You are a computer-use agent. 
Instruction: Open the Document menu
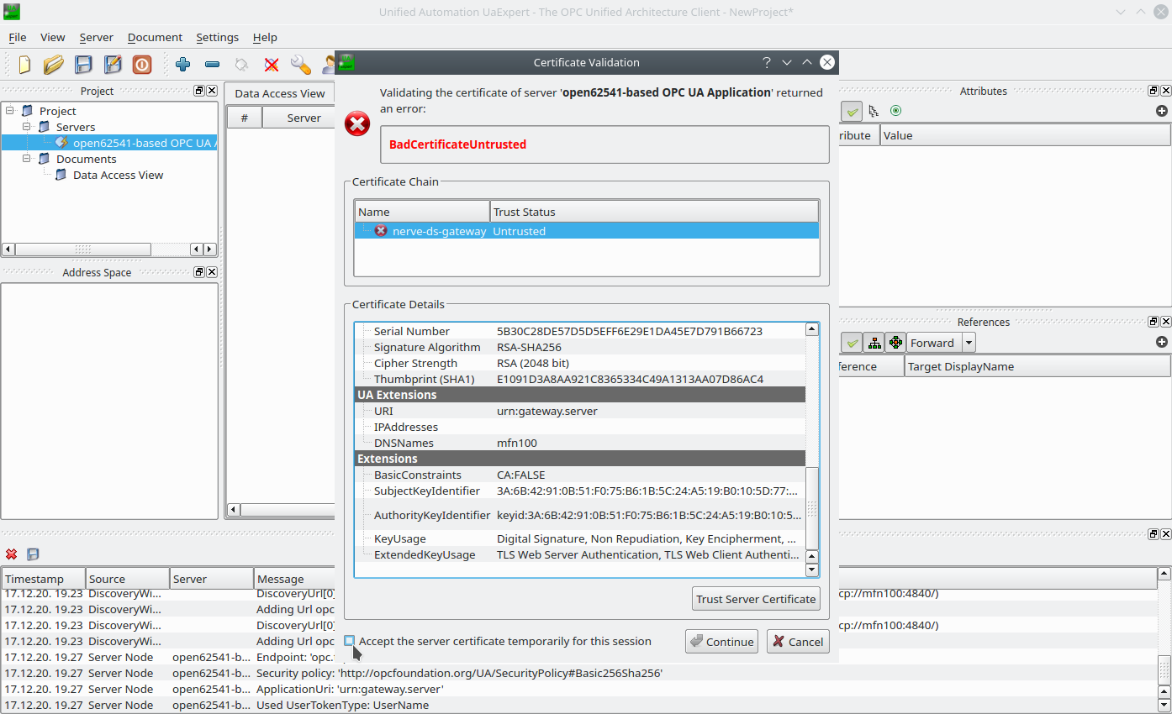155,38
